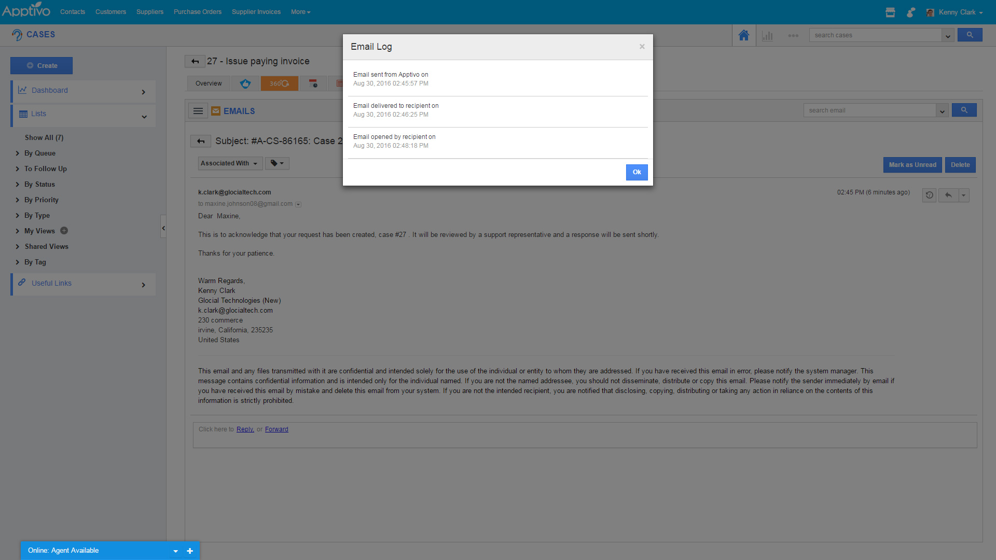Click the blue search cases magnifier button
996x560 pixels.
point(970,35)
